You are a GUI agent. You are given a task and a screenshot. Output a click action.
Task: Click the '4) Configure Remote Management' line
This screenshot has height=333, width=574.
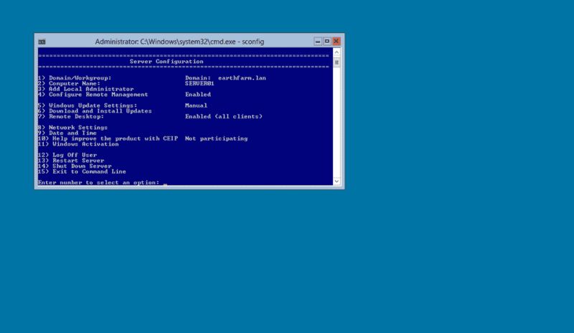[x=93, y=95]
